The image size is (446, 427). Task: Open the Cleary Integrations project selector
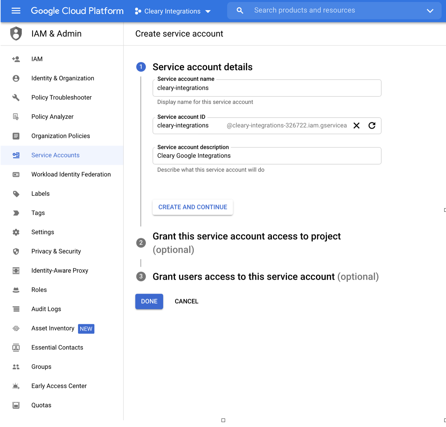[173, 11]
